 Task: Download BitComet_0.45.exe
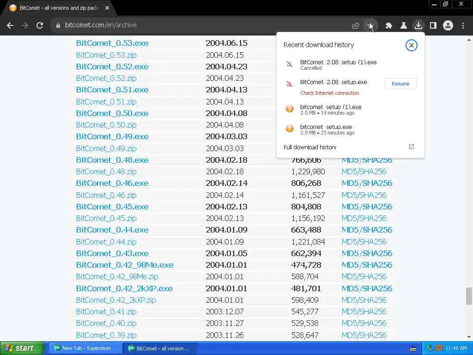(112, 207)
